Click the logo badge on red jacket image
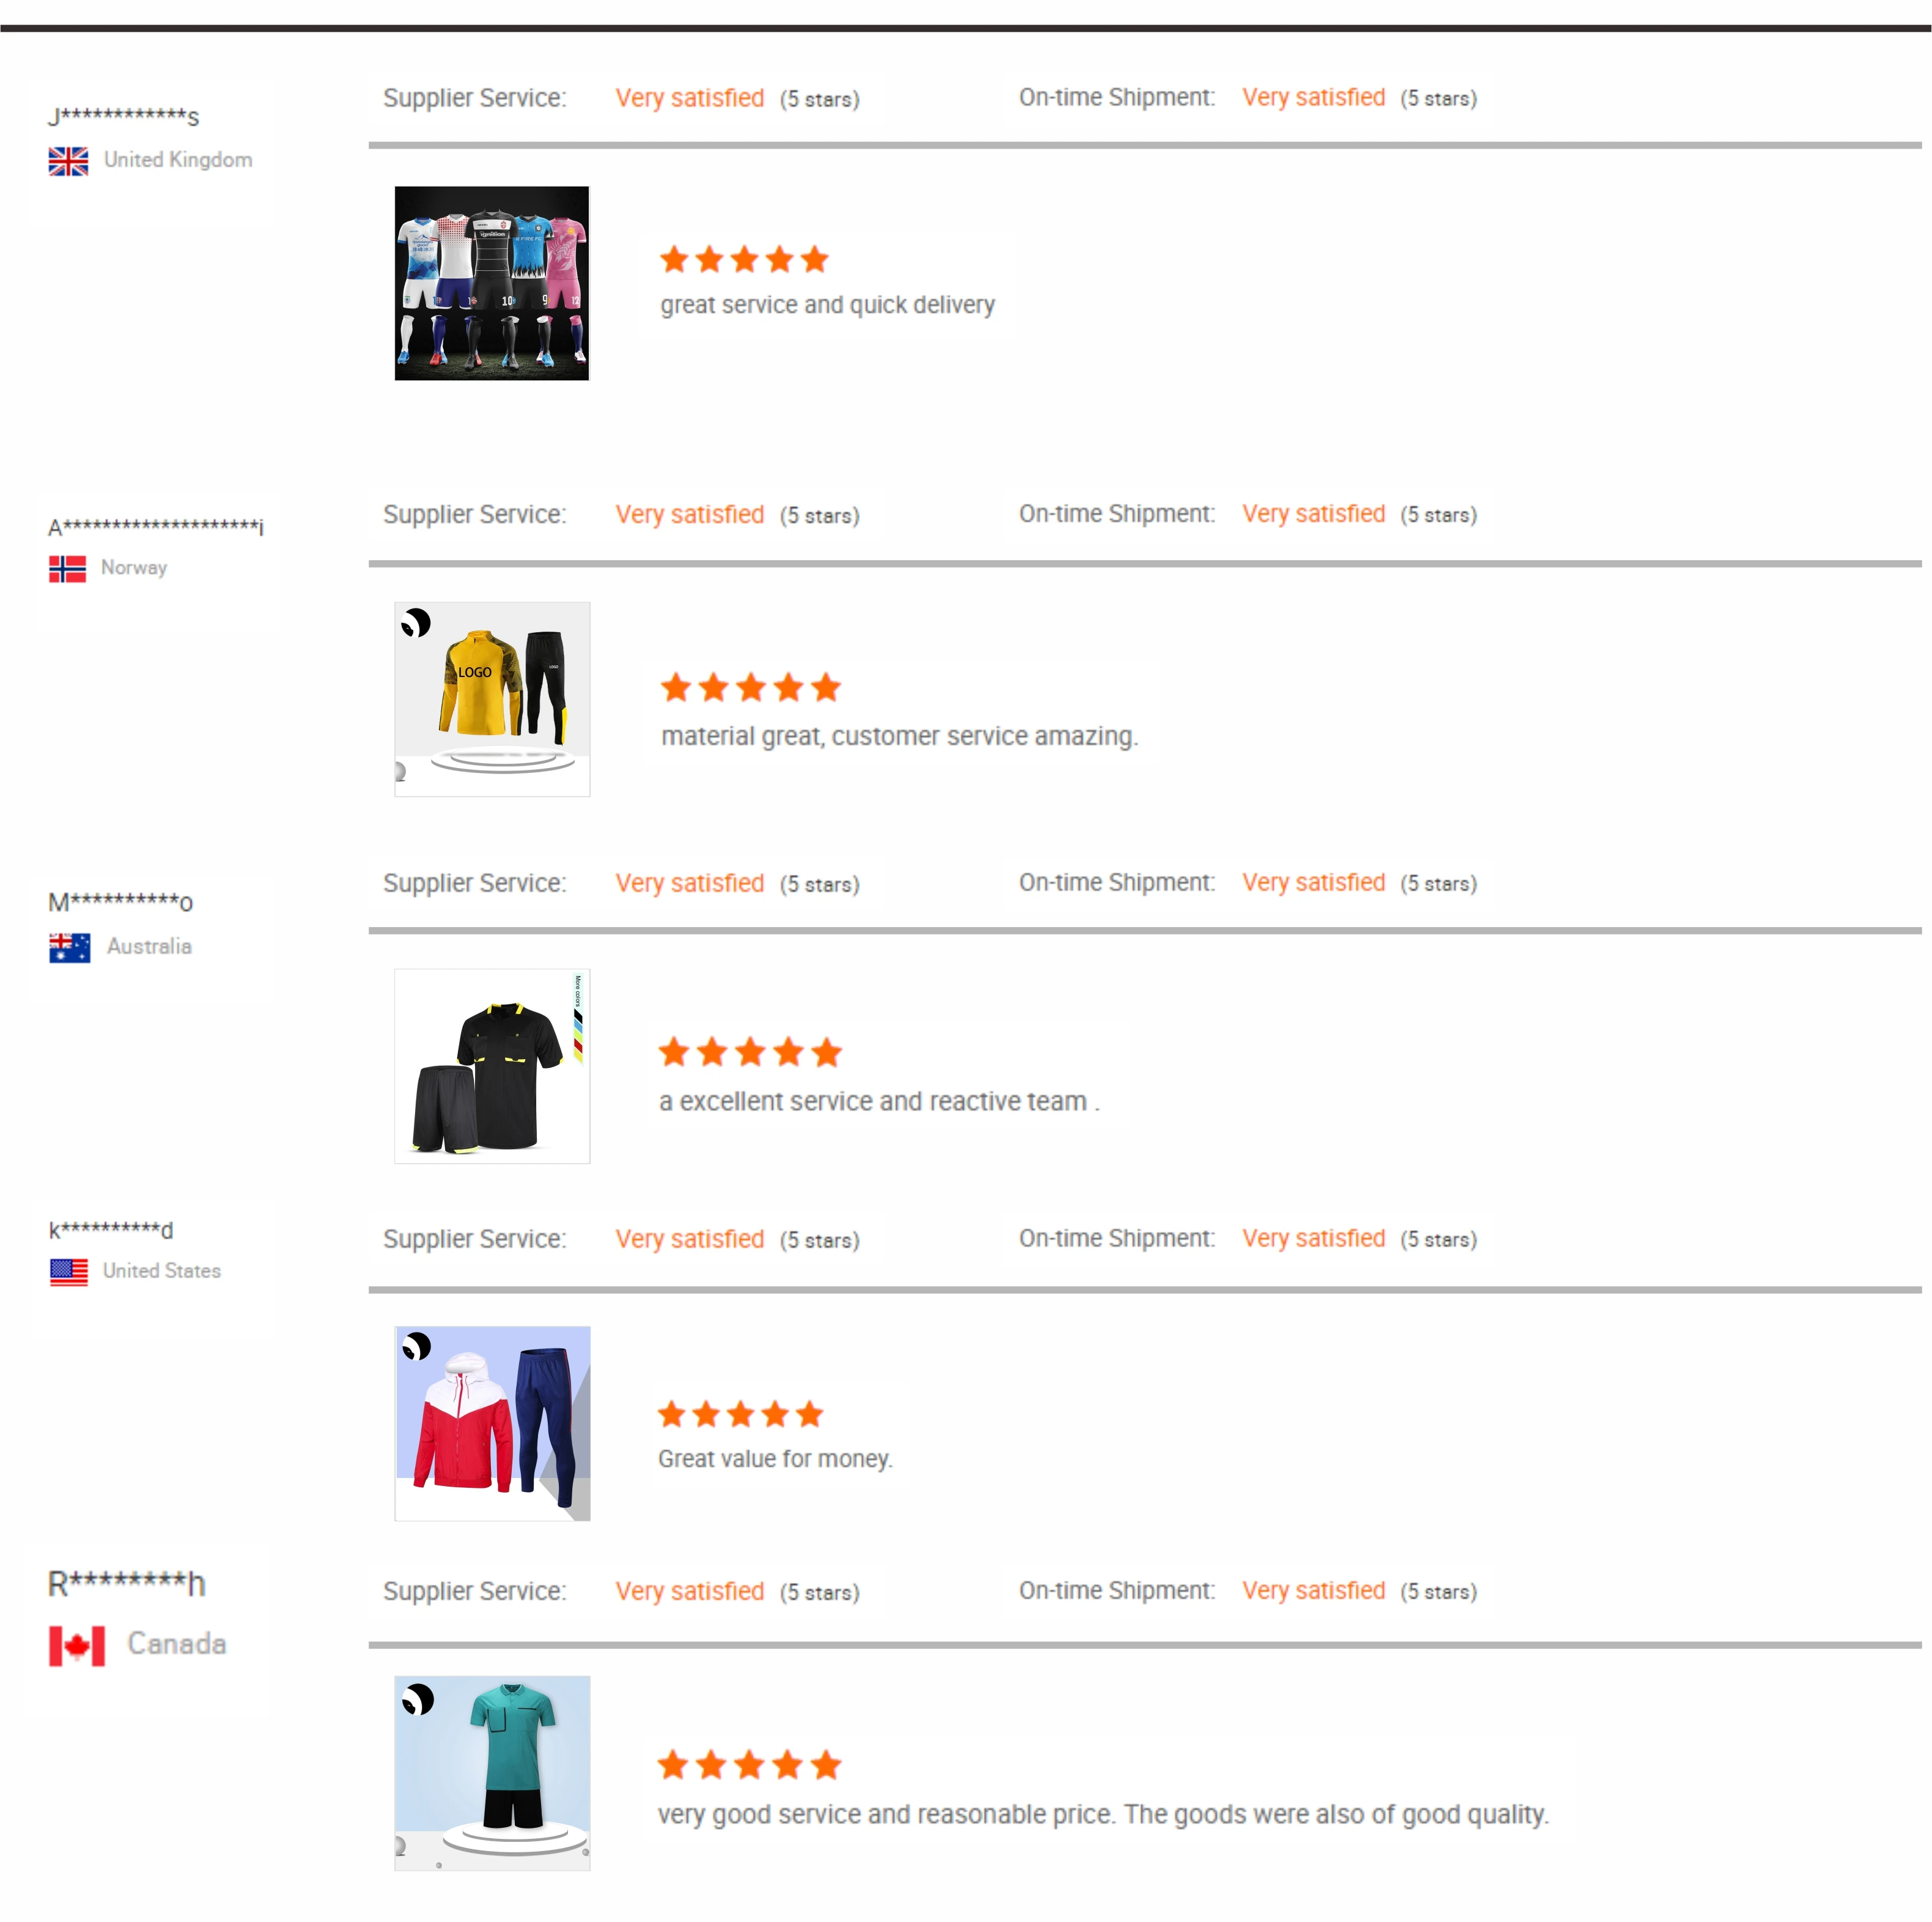 416,1347
